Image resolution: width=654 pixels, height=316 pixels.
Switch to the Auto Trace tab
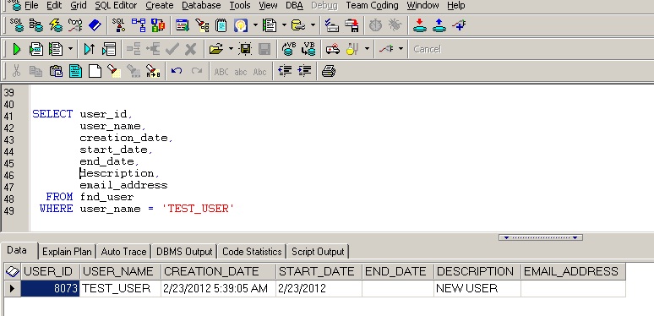(x=123, y=252)
